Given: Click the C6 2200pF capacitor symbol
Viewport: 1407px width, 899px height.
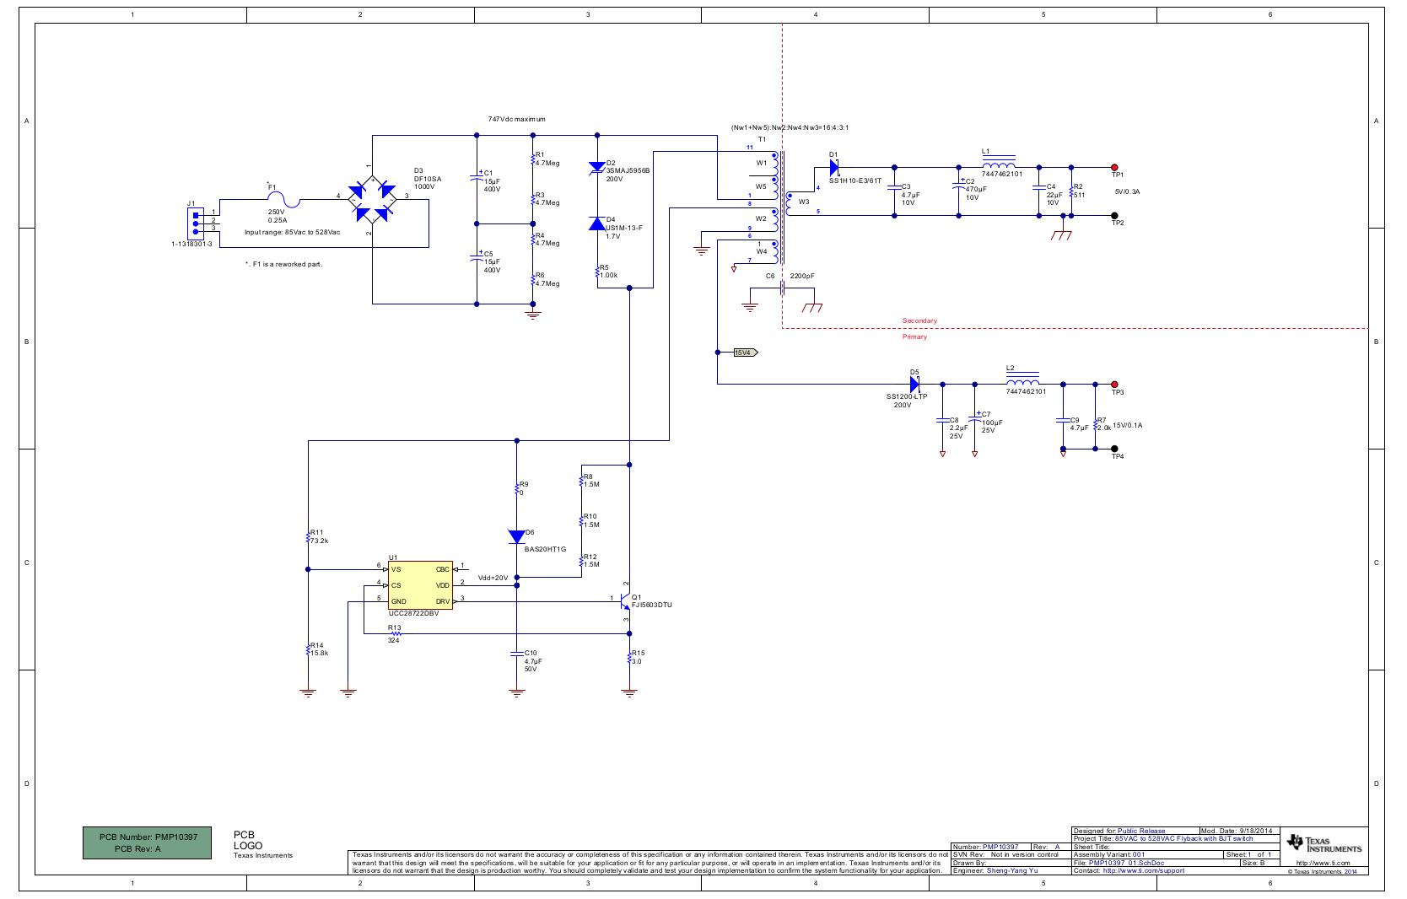Looking at the screenshot, I should (x=782, y=288).
